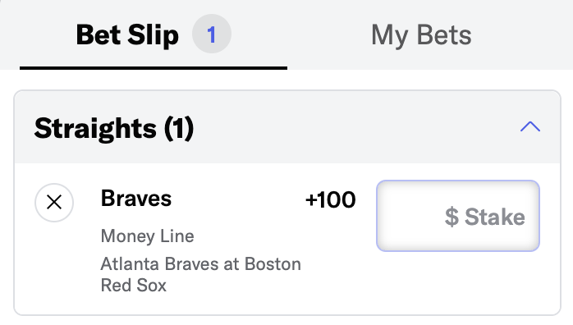This screenshot has height=325, width=573.
Task: Click the word Straights in the section header
Action: [95, 129]
